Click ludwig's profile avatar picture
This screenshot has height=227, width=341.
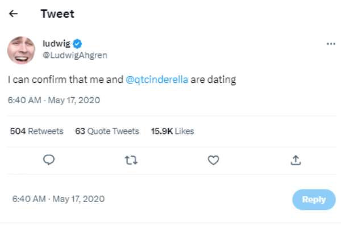[22, 50]
